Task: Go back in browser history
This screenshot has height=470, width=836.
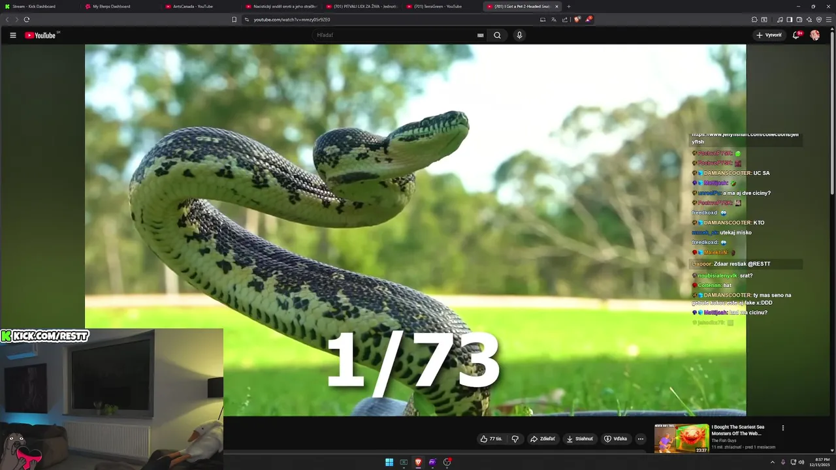Action: click(x=7, y=20)
